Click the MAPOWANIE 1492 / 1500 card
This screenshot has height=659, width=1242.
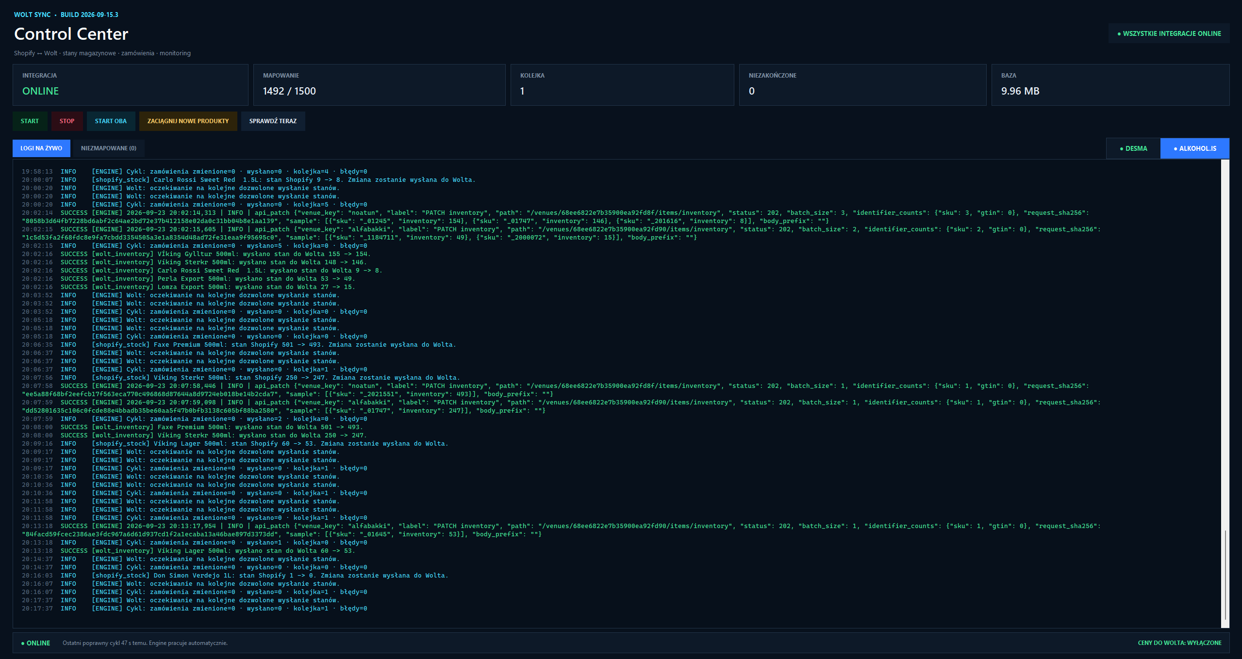point(379,85)
